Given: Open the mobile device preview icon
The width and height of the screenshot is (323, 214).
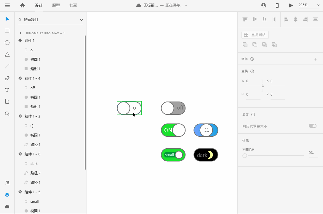Looking at the screenshot, I should coord(277,5).
